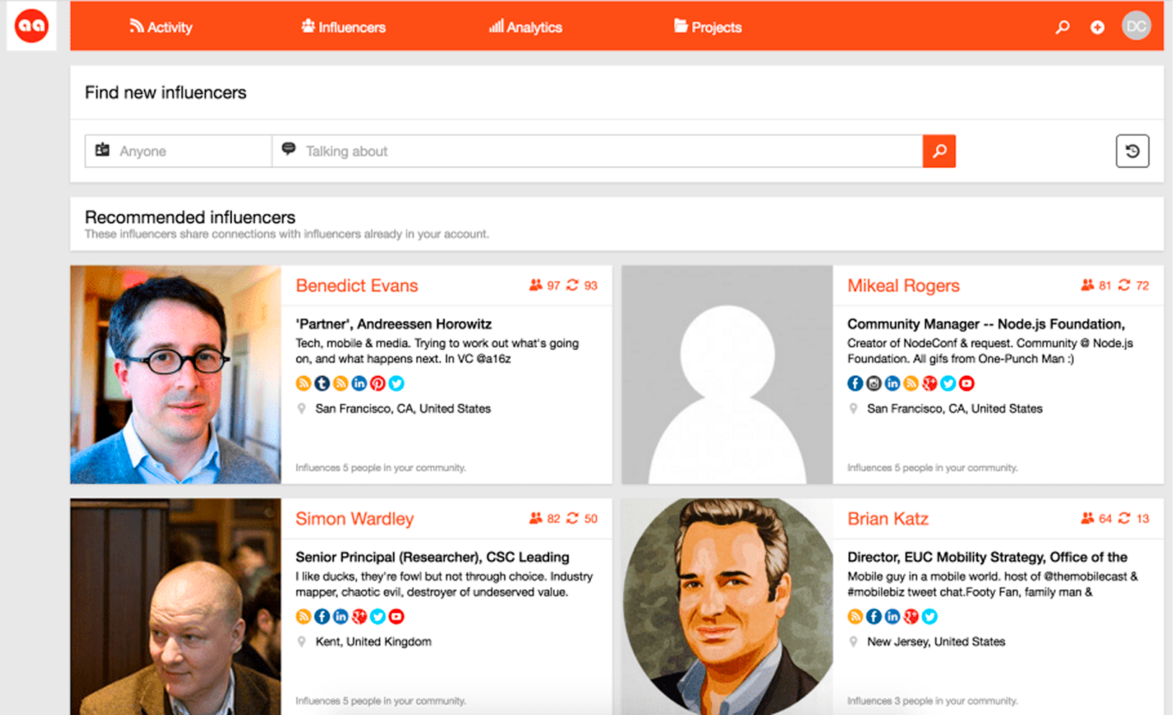Switch to the Influencers tab
The image size is (1173, 715).
tap(344, 27)
